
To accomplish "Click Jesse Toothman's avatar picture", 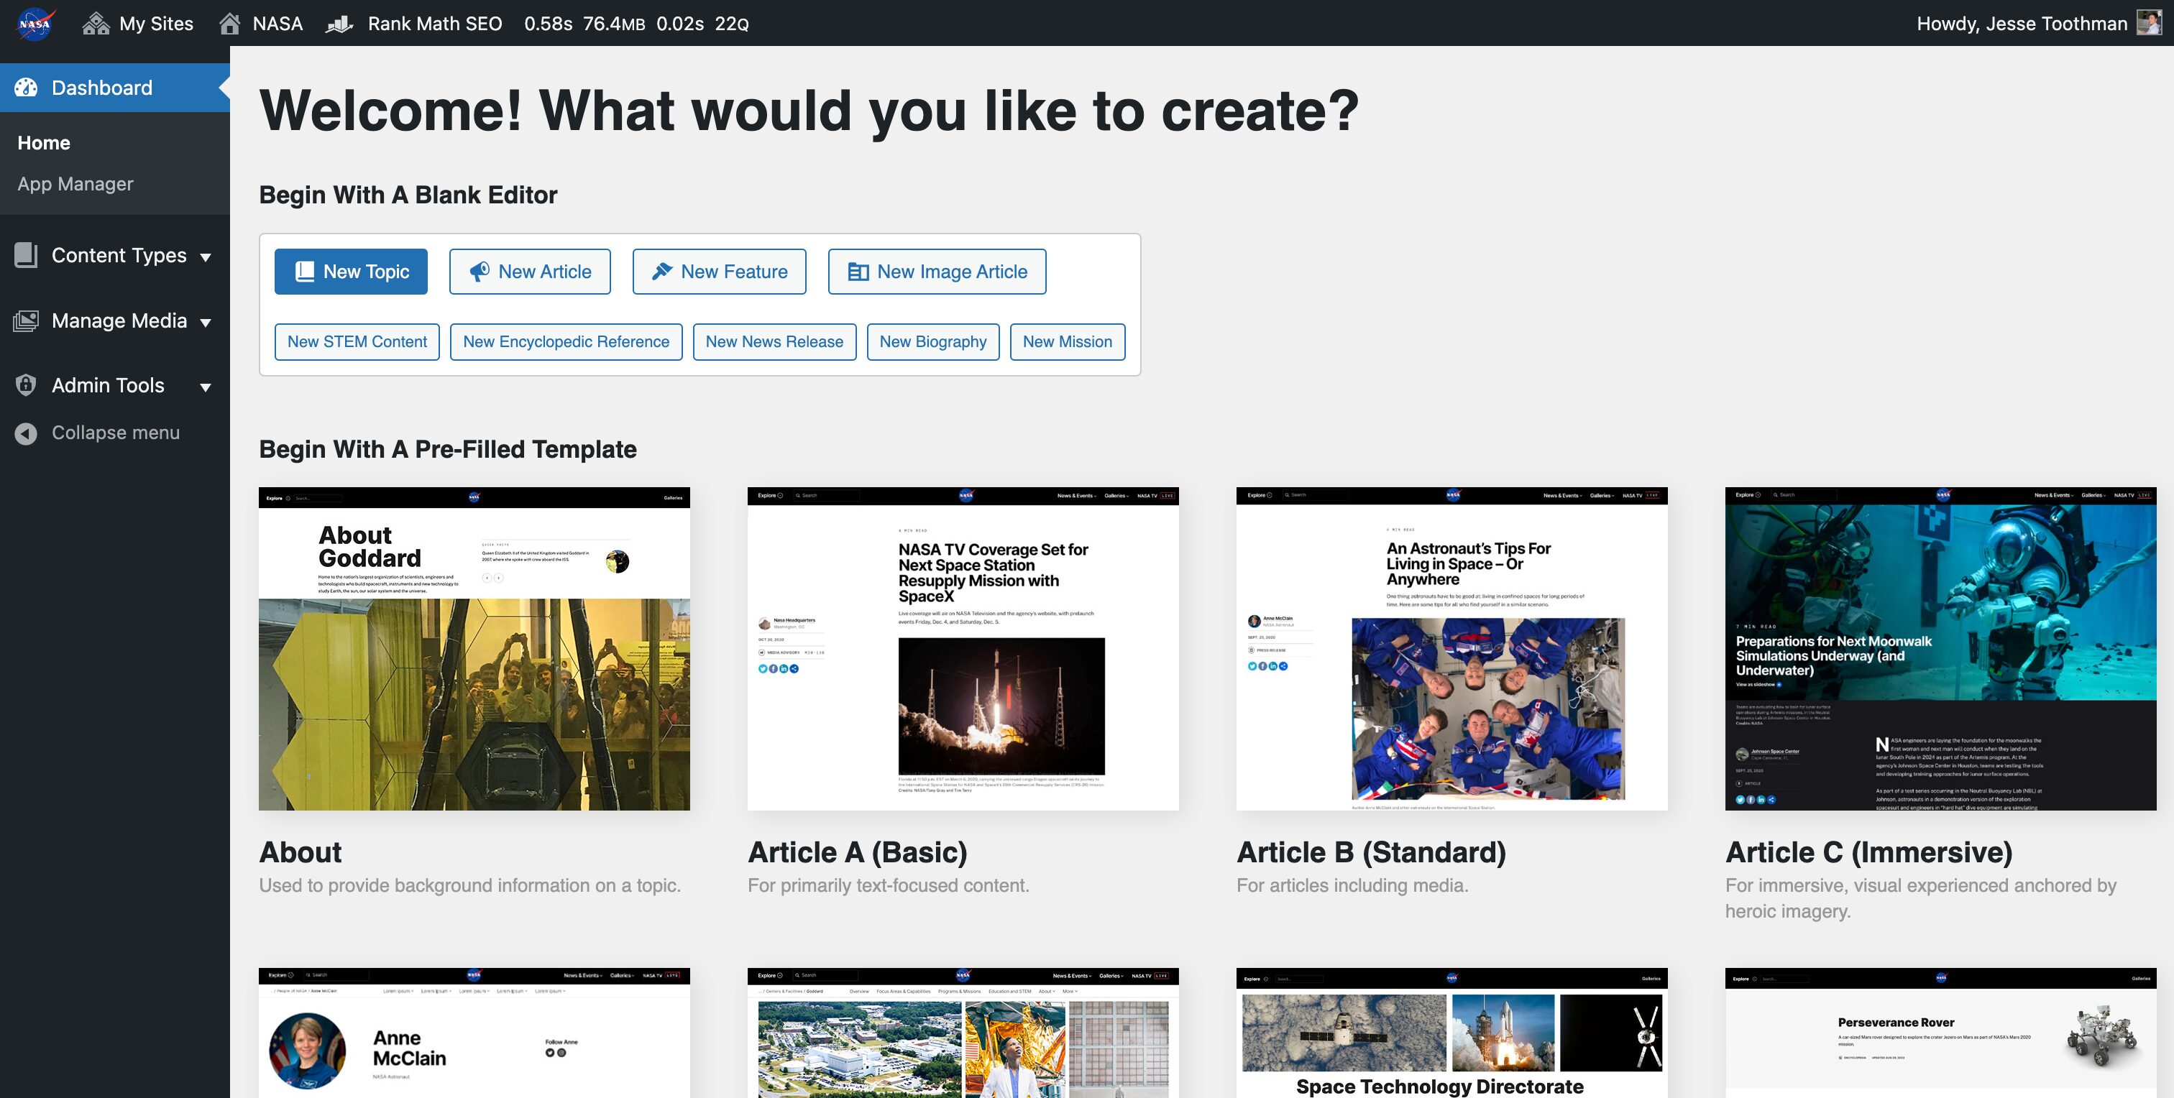I will (2150, 23).
